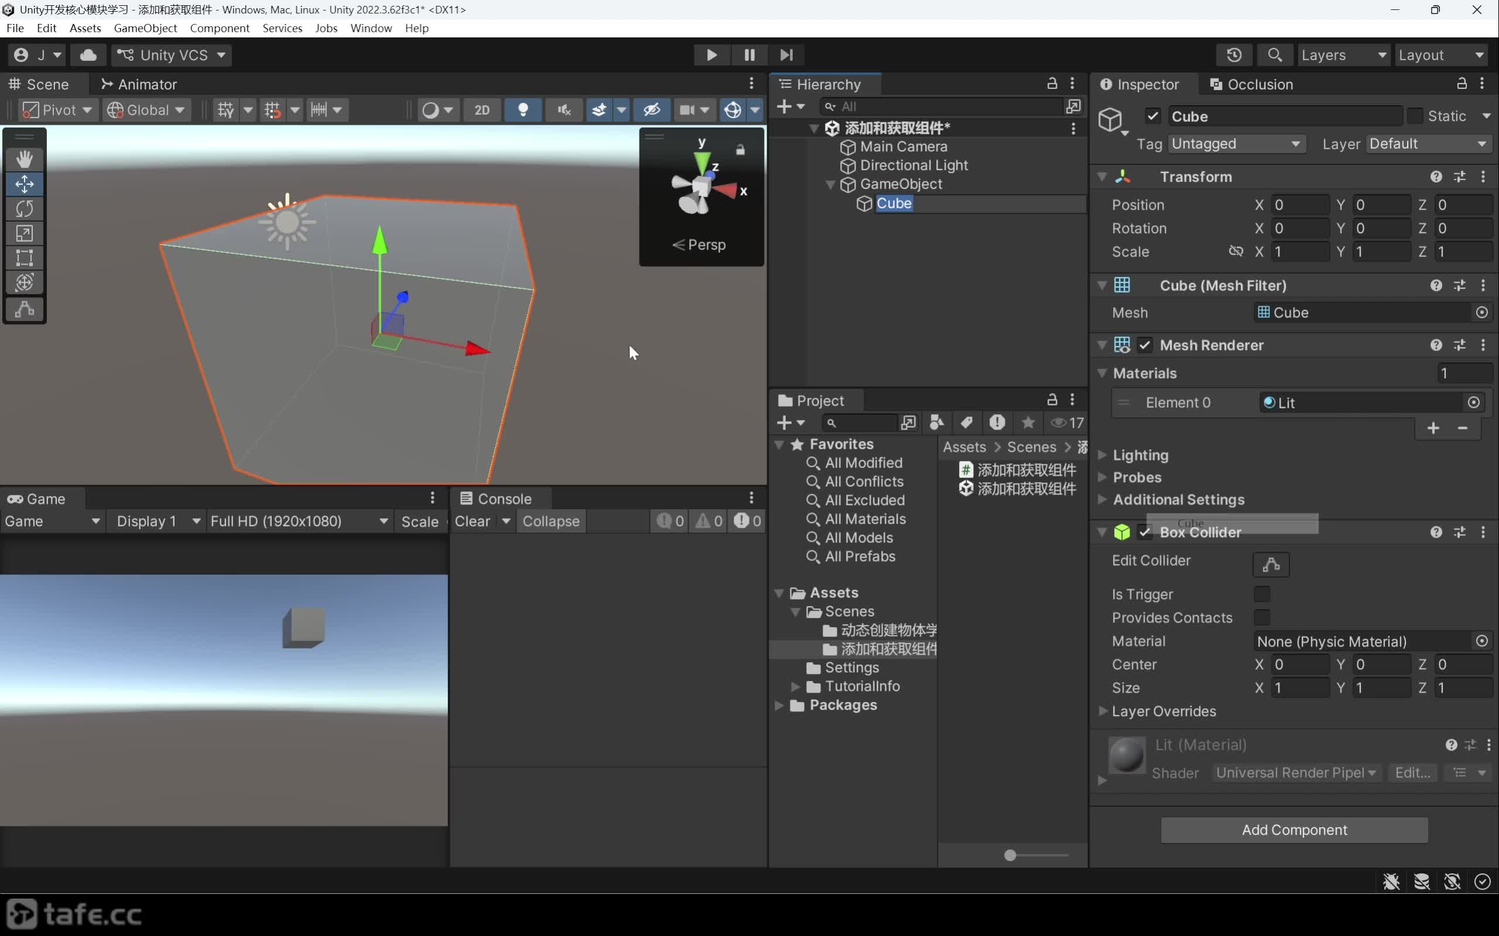Viewport: 1499px width, 936px height.
Task: Click the Project favorites star filter icon
Action: [1028, 423]
